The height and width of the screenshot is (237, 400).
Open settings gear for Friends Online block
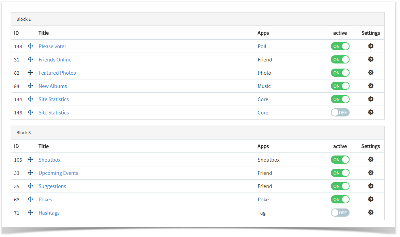(370, 59)
